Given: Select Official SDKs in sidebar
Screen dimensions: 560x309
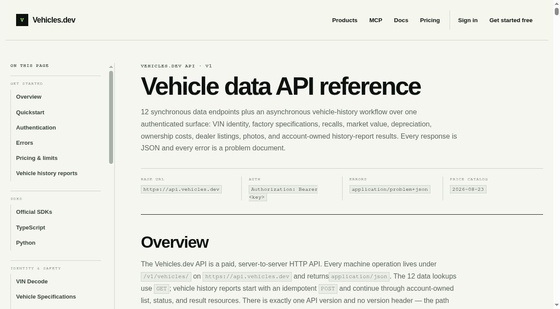Looking at the screenshot, I should pyautogui.click(x=34, y=212).
